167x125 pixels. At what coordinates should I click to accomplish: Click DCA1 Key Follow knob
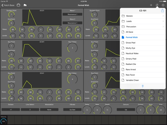[72, 79]
